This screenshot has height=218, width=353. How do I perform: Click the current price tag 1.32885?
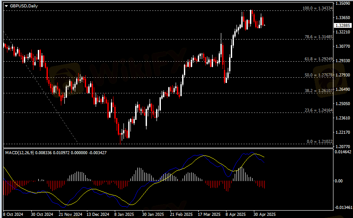pos(343,26)
